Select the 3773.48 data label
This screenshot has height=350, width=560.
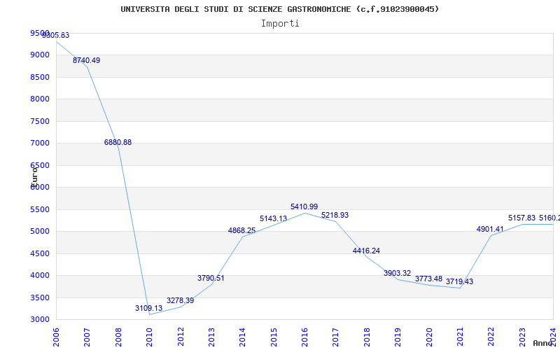coord(428,277)
